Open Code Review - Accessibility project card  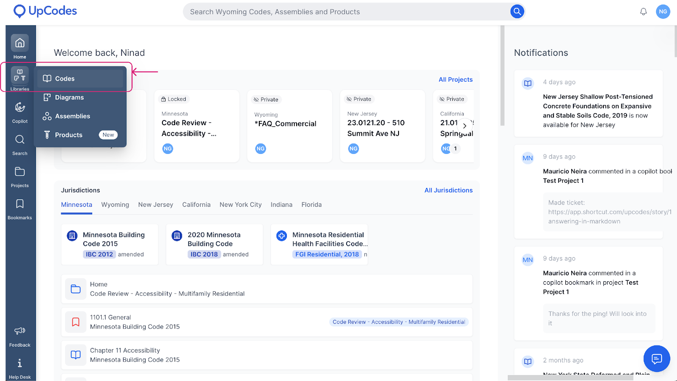[x=197, y=126]
